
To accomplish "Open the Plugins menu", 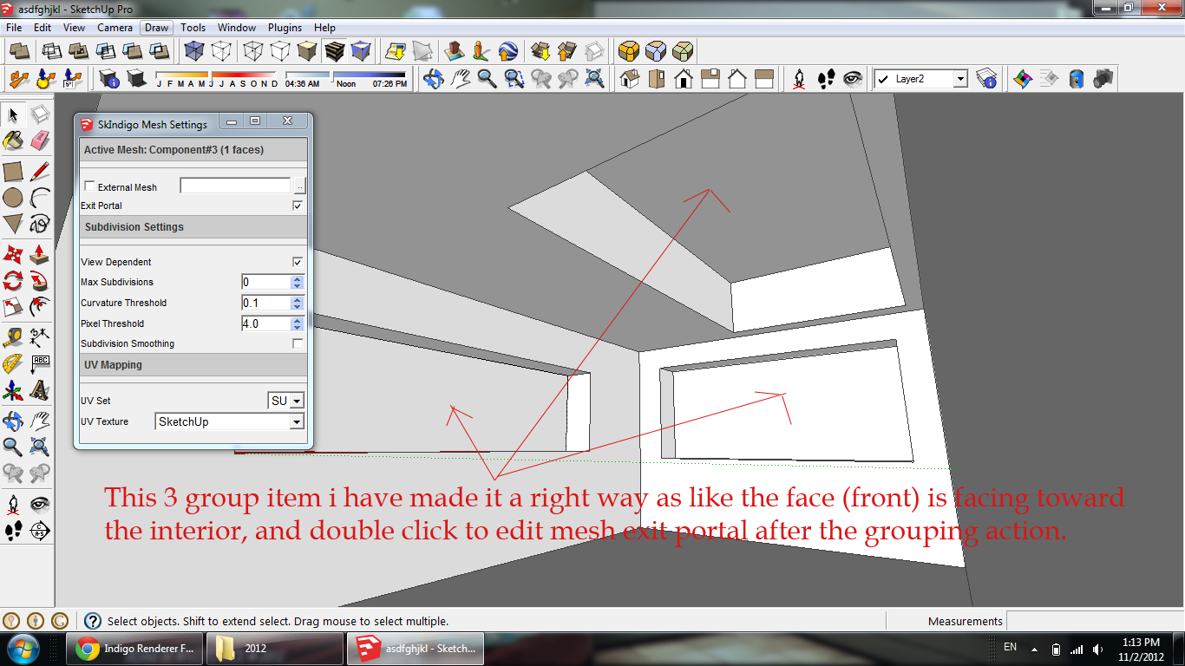I will pos(285,28).
